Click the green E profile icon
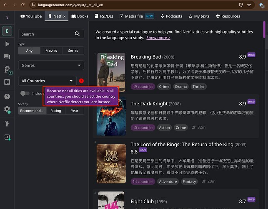 [x=7, y=31]
